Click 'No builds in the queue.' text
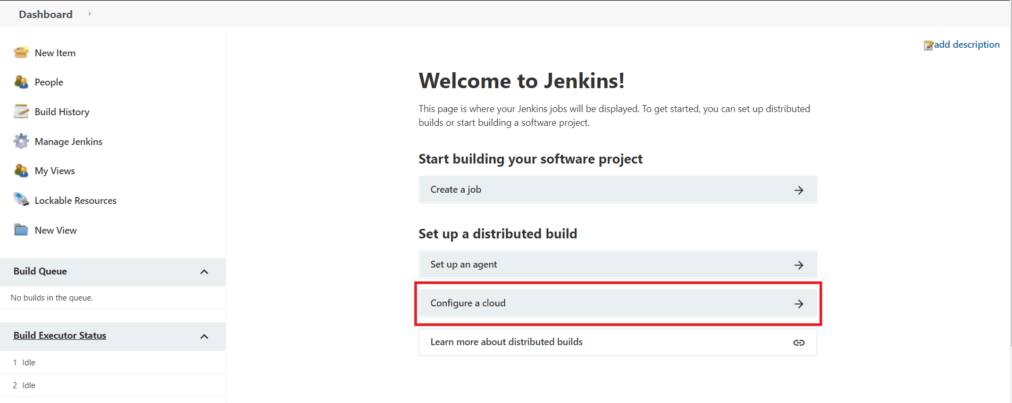This screenshot has width=1012, height=403. tap(52, 298)
